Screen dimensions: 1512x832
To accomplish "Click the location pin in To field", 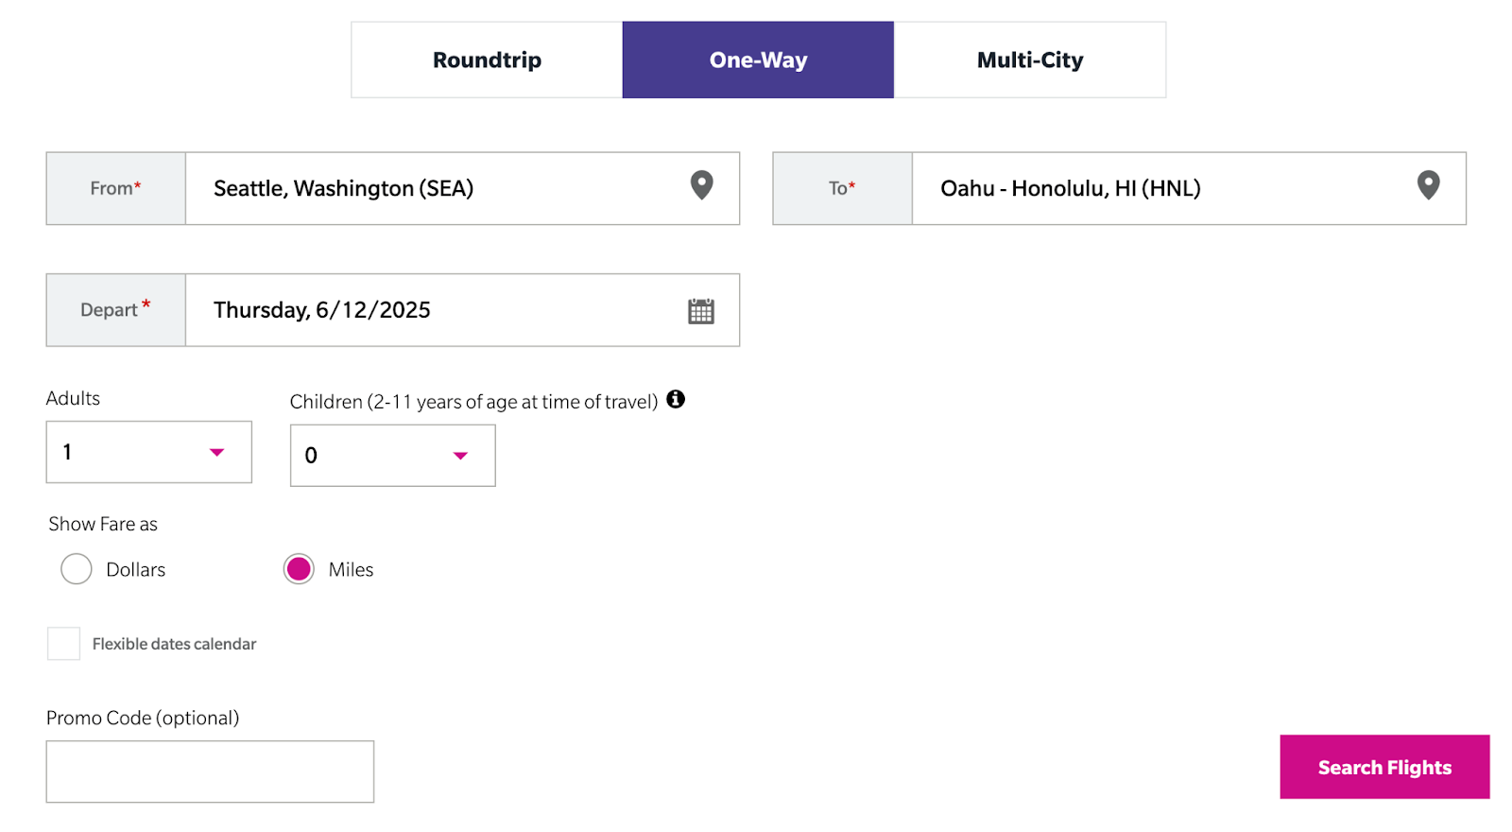I will pos(1428,185).
